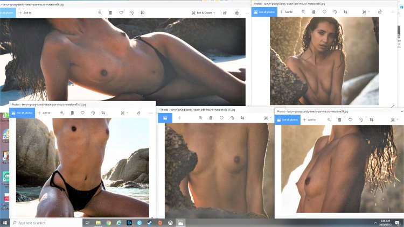Open Chrome from the Windows taskbar
Viewport: 404px width, 227px height.
pyautogui.click(x=108, y=222)
